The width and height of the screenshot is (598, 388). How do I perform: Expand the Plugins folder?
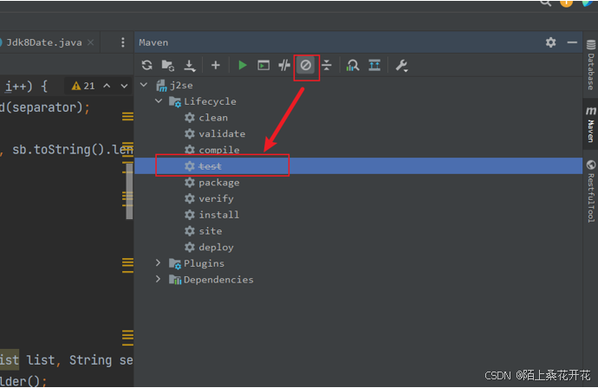click(x=159, y=263)
